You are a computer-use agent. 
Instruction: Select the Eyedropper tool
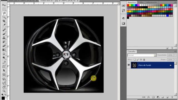(x=4, y=25)
